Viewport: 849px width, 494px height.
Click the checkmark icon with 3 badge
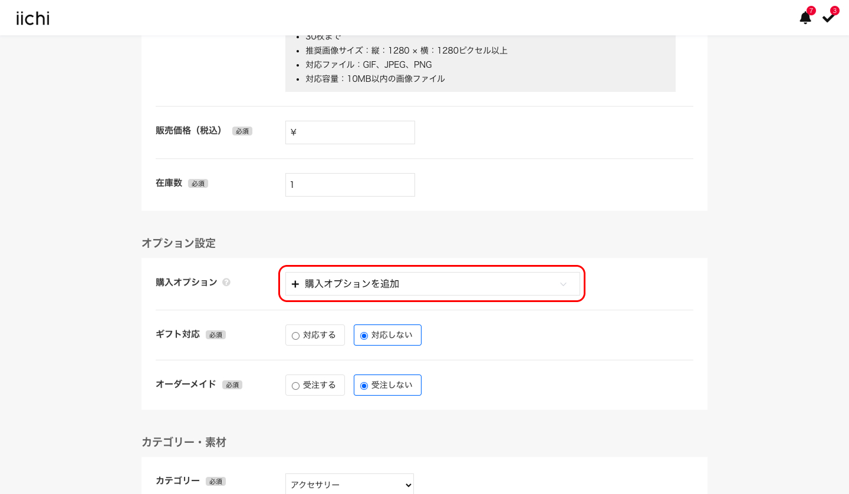[829, 18]
